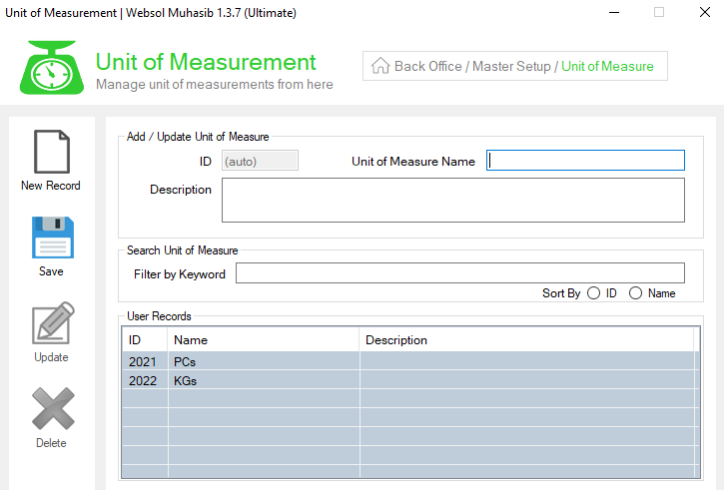The height and width of the screenshot is (490, 724).
Task: Focus the Unit of Measure Name field
Action: (585, 160)
